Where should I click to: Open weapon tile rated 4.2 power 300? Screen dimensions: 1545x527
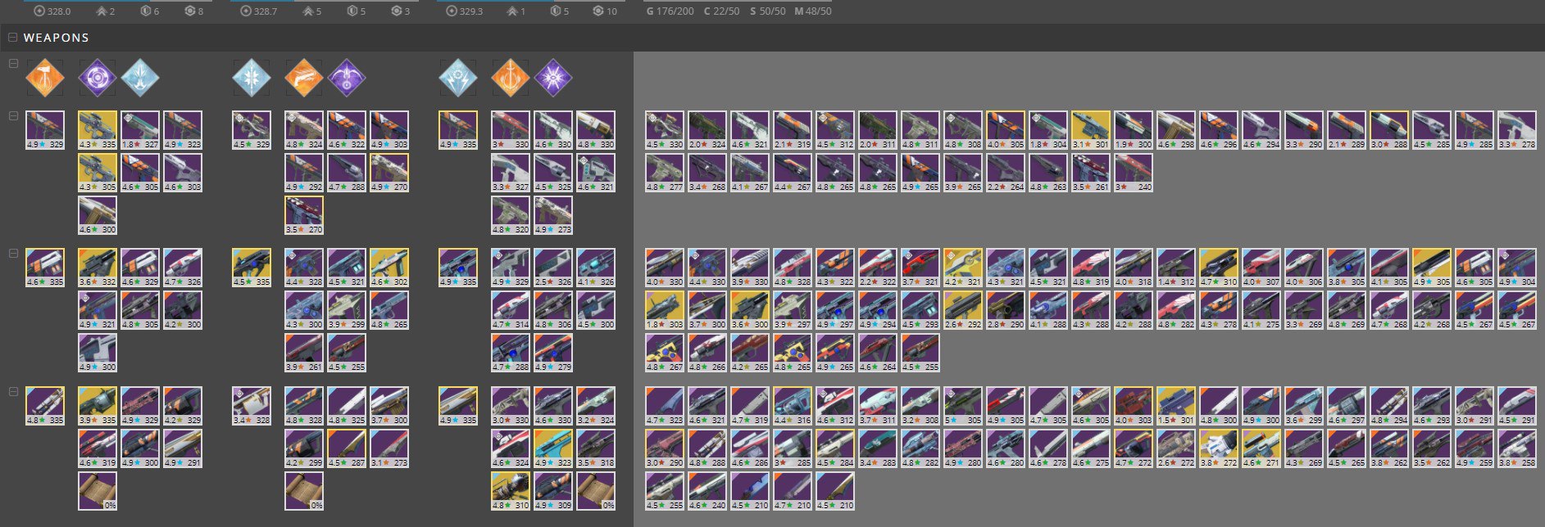click(x=183, y=310)
